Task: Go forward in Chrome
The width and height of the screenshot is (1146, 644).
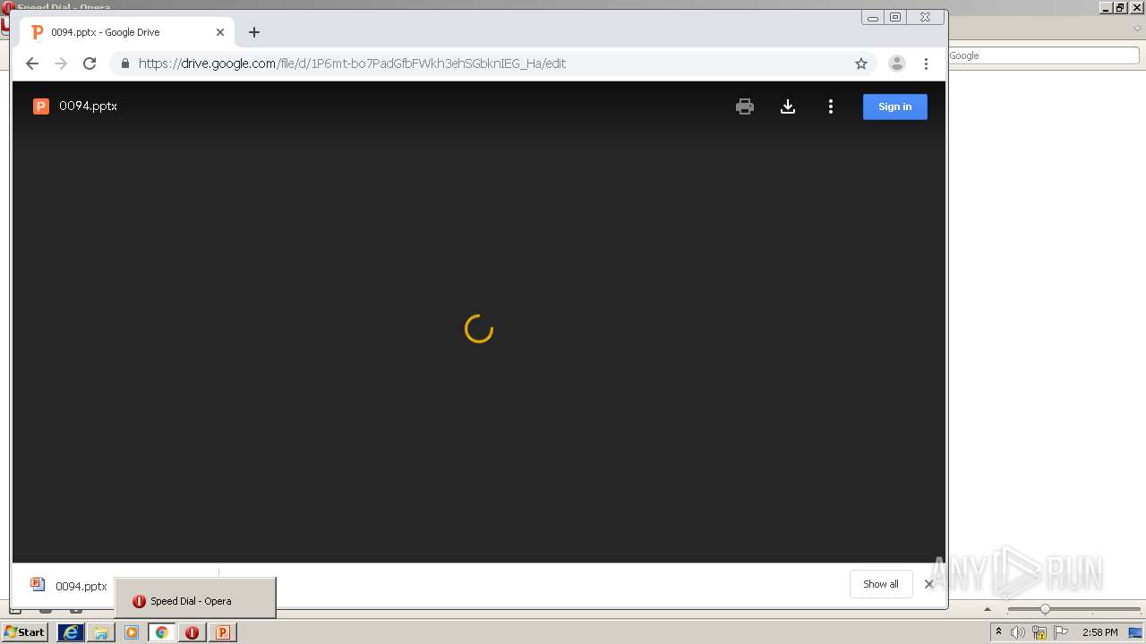Action: (61, 64)
